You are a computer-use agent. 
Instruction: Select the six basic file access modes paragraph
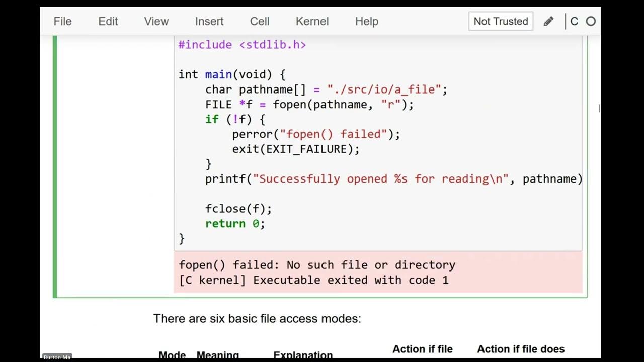[257, 319]
